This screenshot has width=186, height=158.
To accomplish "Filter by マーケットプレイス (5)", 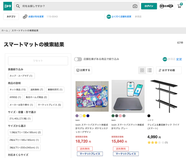I will click(x=50, y=105).
